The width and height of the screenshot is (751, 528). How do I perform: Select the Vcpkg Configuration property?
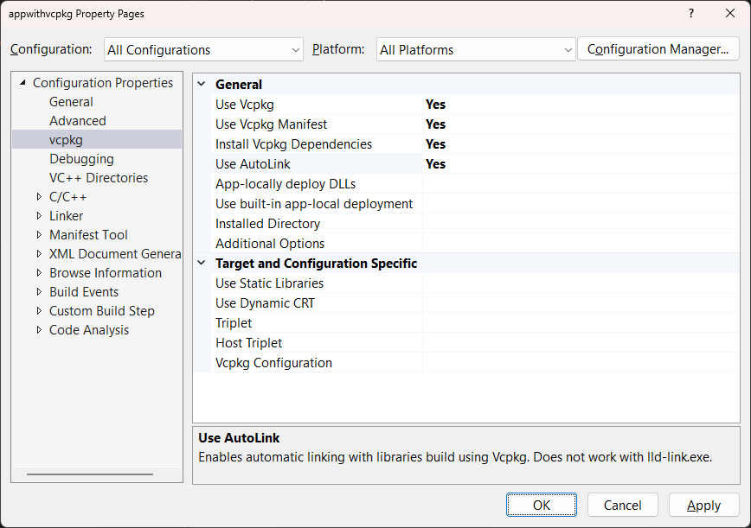tap(273, 363)
